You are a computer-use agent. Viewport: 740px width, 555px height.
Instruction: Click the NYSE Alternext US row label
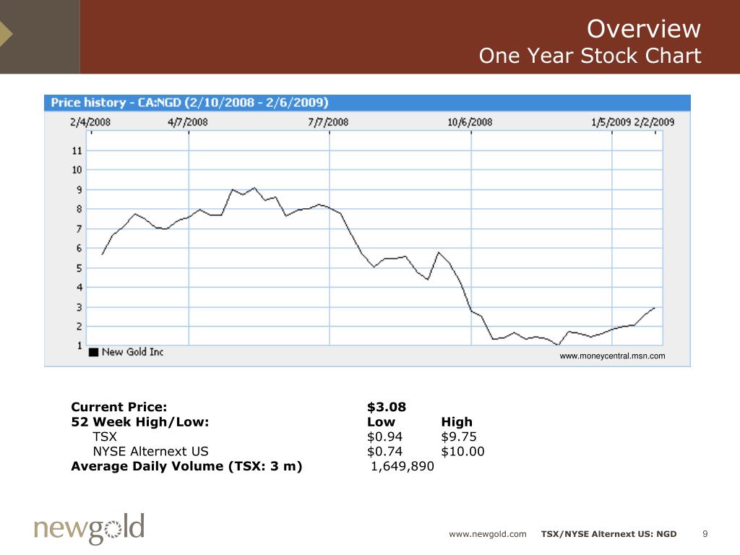(150, 452)
